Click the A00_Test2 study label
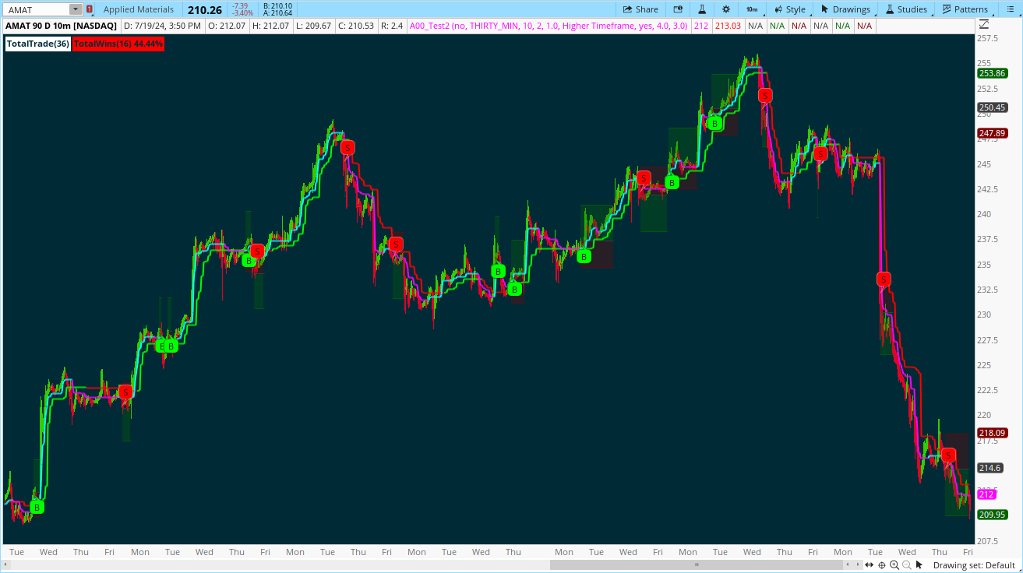 (549, 26)
